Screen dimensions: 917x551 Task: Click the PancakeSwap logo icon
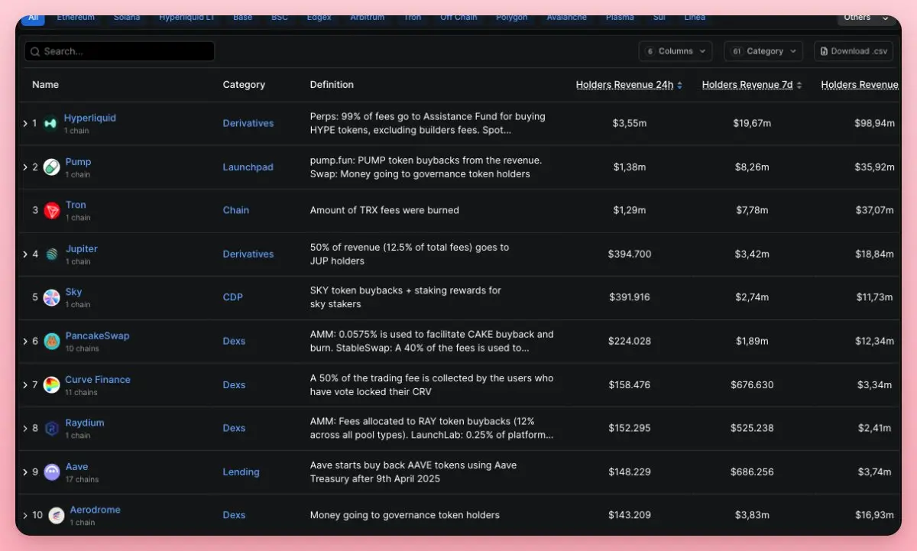click(x=51, y=342)
